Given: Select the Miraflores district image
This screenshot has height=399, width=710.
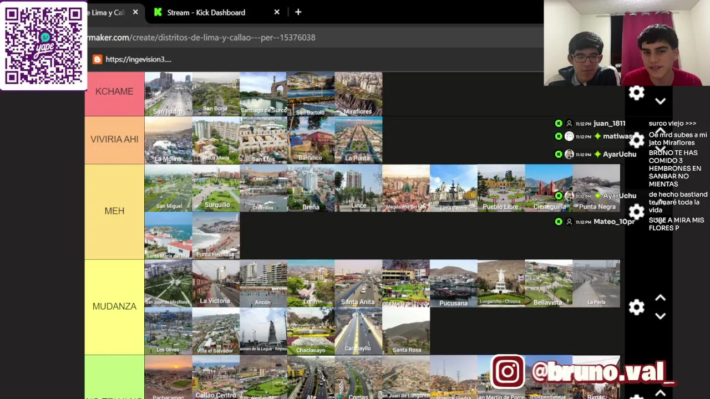Looking at the screenshot, I should [358, 94].
